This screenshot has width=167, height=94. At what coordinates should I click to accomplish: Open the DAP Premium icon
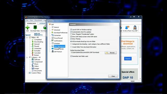point(52,51)
